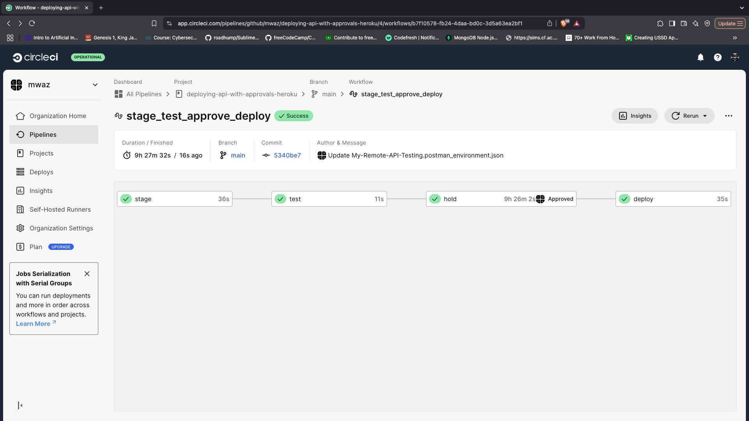Open the help menu icon
749x421 pixels.
coord(717,57)
